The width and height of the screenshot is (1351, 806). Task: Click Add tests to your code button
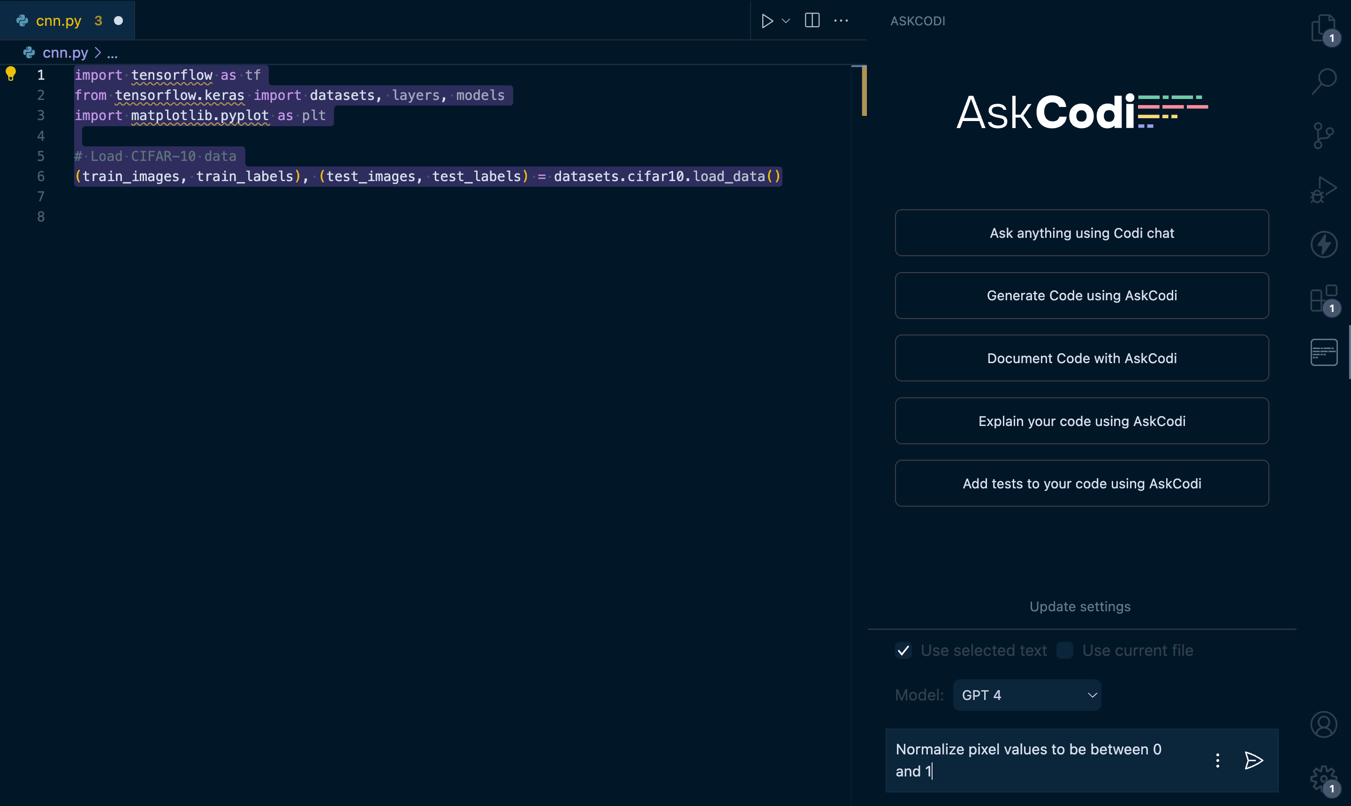click(x=1082, y=483)
